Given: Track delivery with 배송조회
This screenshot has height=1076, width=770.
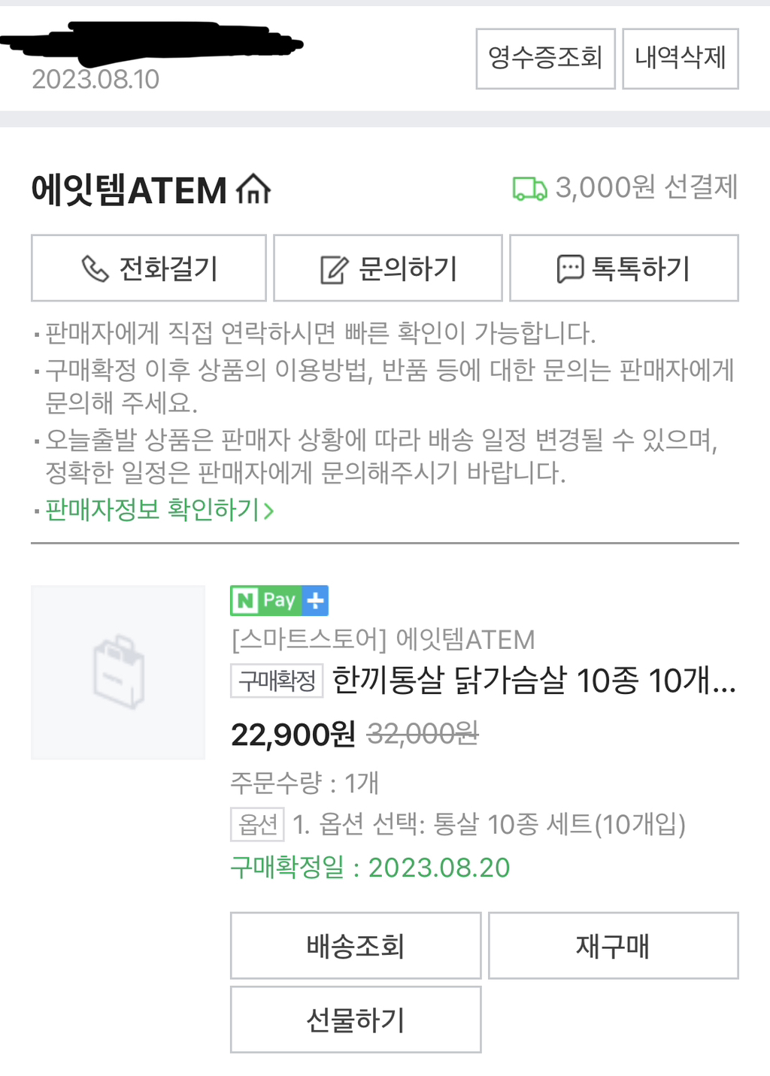Looking at the screenshot, I should tap(356, 945).
